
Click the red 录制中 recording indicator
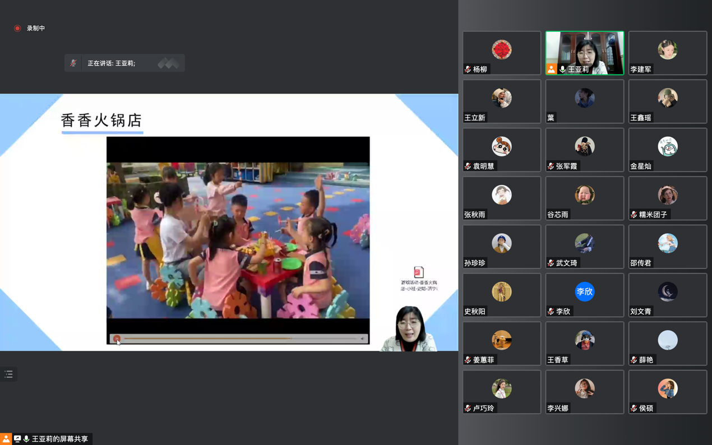click(x=18, y=28)
